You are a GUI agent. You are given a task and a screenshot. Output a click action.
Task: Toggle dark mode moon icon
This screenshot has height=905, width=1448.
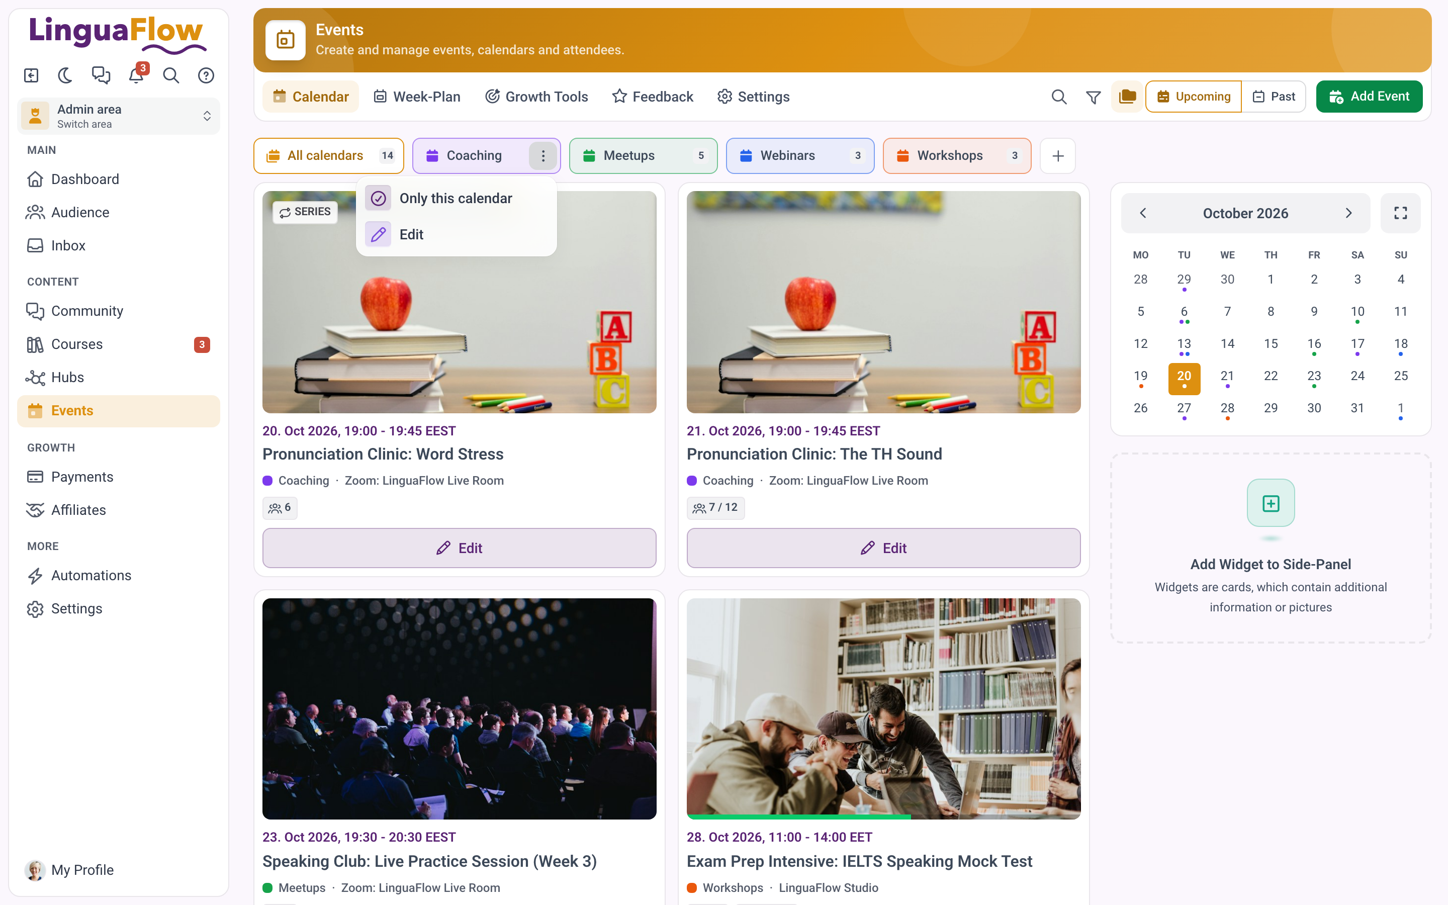click(65, 75)
